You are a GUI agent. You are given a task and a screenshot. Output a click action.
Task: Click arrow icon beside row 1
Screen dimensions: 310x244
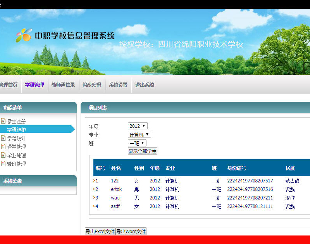tap(94, 181)
